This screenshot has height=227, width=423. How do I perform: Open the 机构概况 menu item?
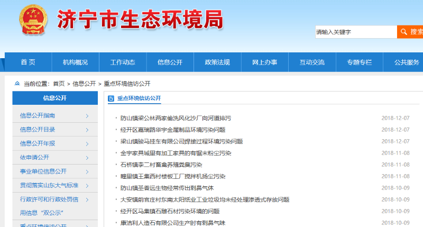tap(75, 62)
